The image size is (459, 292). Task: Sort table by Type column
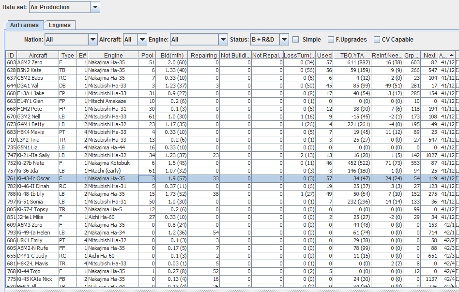pos(68,55)
